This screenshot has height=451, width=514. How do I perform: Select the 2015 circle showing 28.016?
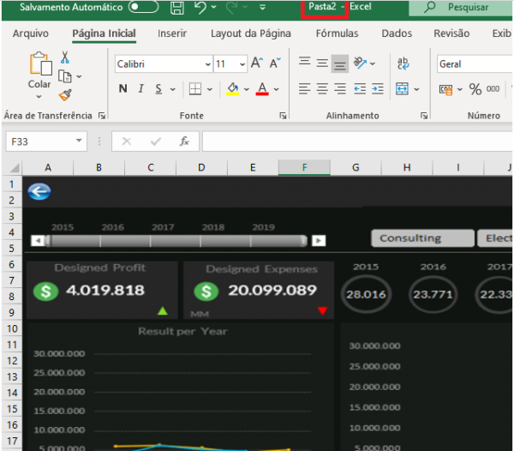(x=366, y=294)
